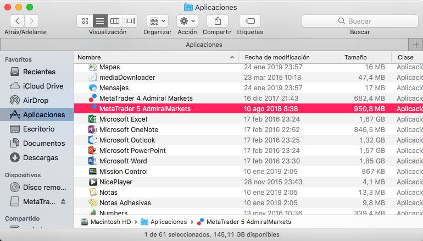This screenshot has height=241, width=423.
Task: Click the '23 mar 2015 10:13' date
Action: [x=272, y=77]
